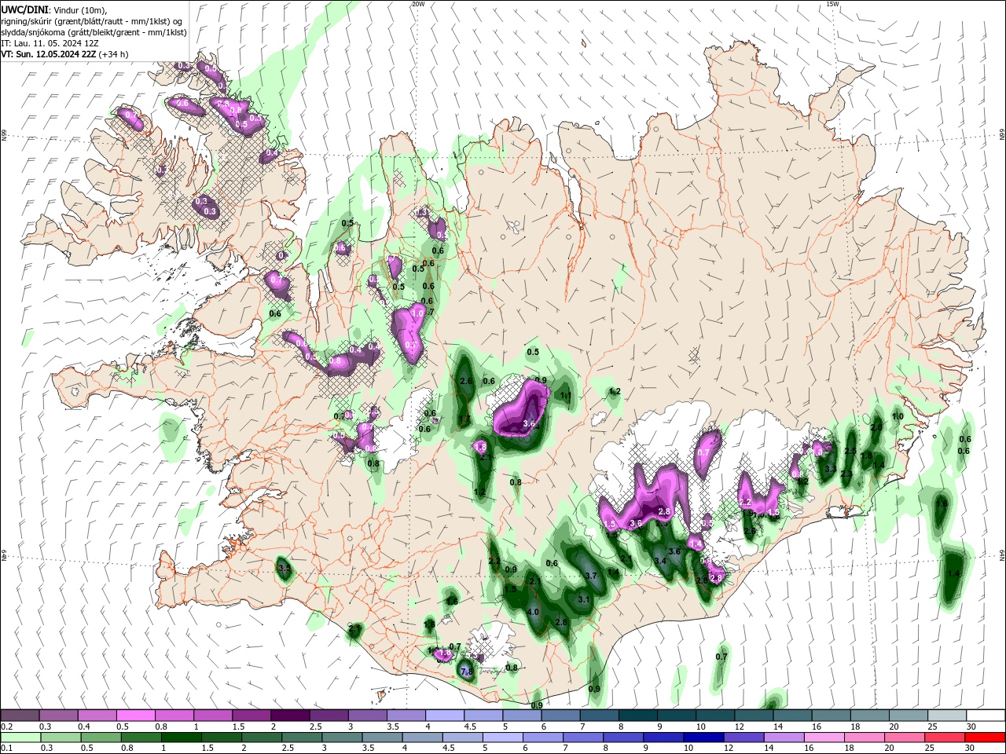Click the 2.0 rain value in the east
The height and width of the screenshot is (754, 1006).
(876, 427)
